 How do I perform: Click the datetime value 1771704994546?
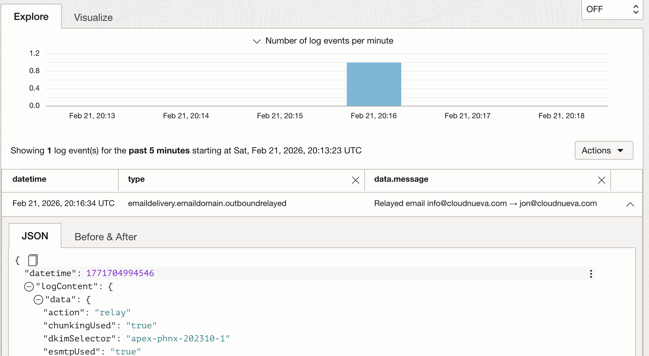coord(120,273)
